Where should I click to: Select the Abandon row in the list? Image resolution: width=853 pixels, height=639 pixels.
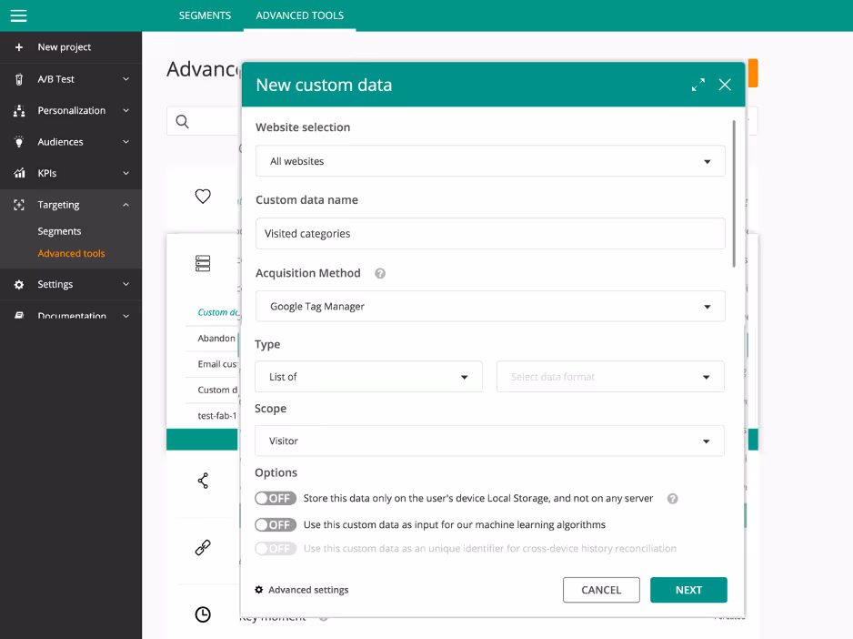point(216,339)
